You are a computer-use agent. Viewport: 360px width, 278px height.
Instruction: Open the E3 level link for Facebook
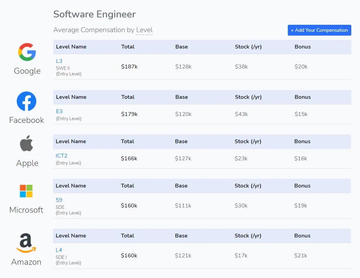[x=59, y=111]
